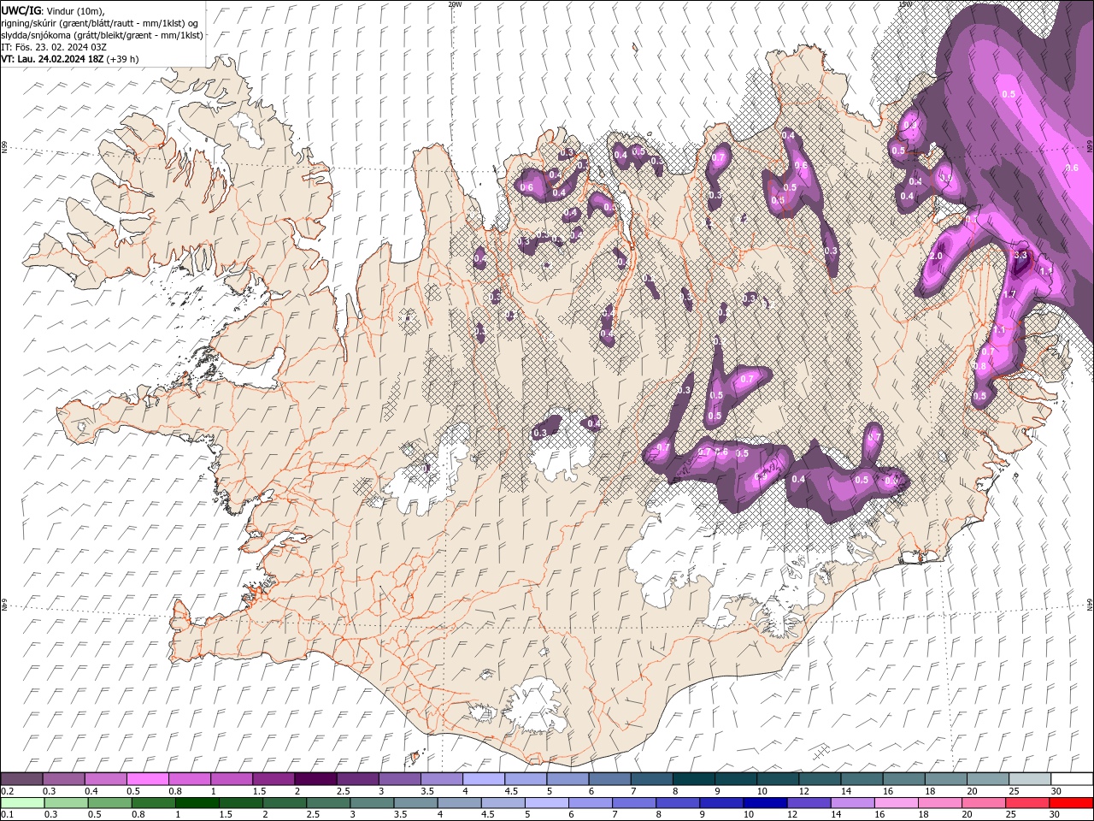Click the "0.4" label in the upper color scale
The height and width of the screenshot is (821, 1094).
tap(91, 791)
